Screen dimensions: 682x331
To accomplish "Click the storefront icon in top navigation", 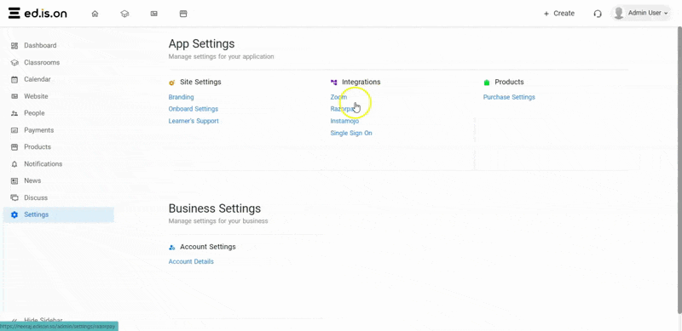I will [183, 14].
